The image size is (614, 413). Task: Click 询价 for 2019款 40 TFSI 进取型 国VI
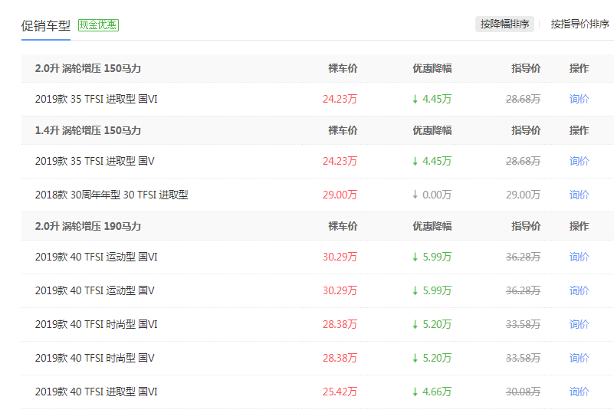(580, 392)
